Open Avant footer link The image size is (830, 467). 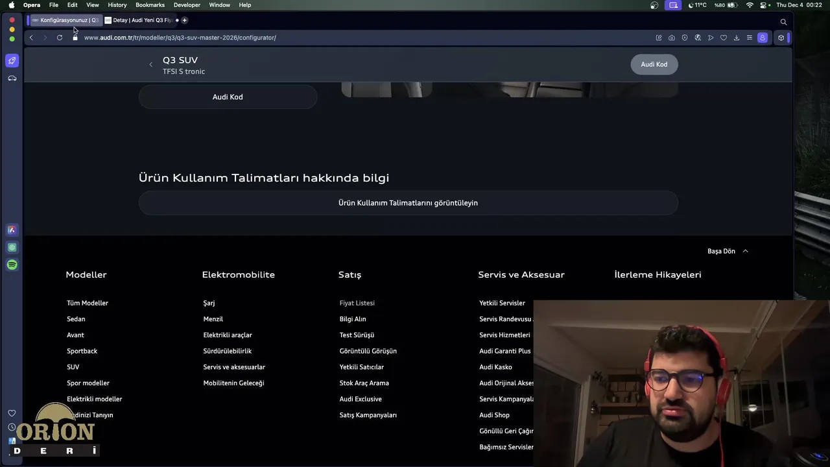(75, 335)
